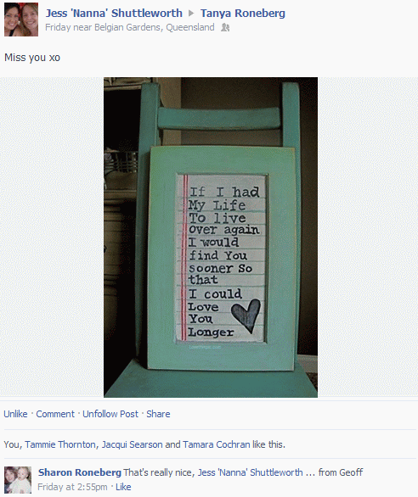Select Unfollow Post
418x497 pixels.
click(110, 414)
